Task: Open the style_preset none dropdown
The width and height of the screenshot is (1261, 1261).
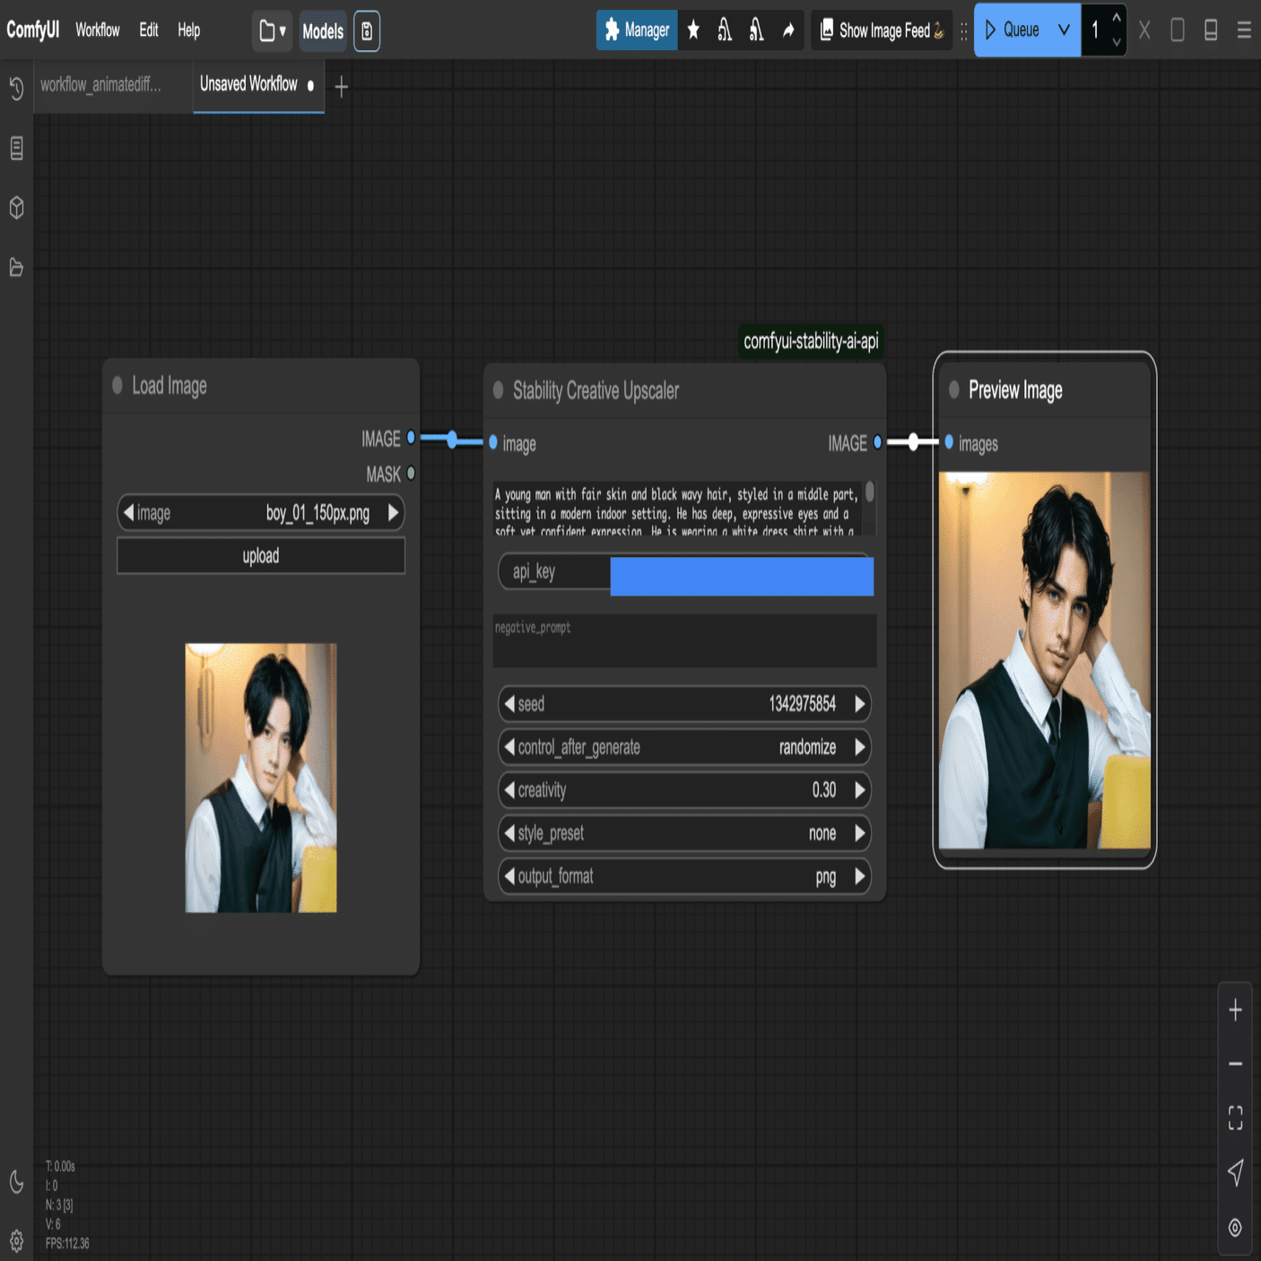Action: 684,833
